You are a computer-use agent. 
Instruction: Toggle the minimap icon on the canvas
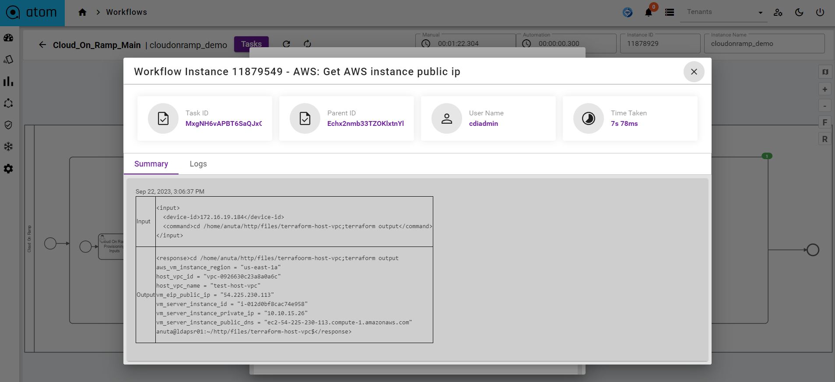[825, 72]
